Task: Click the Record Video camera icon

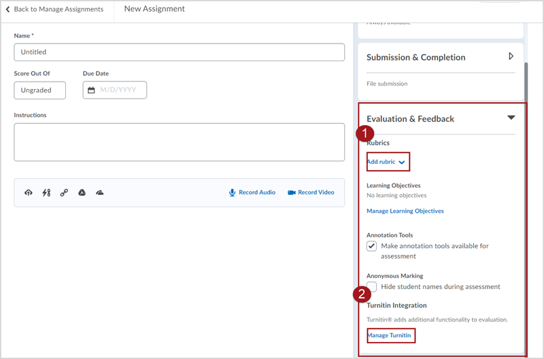Action: [292, 192]
